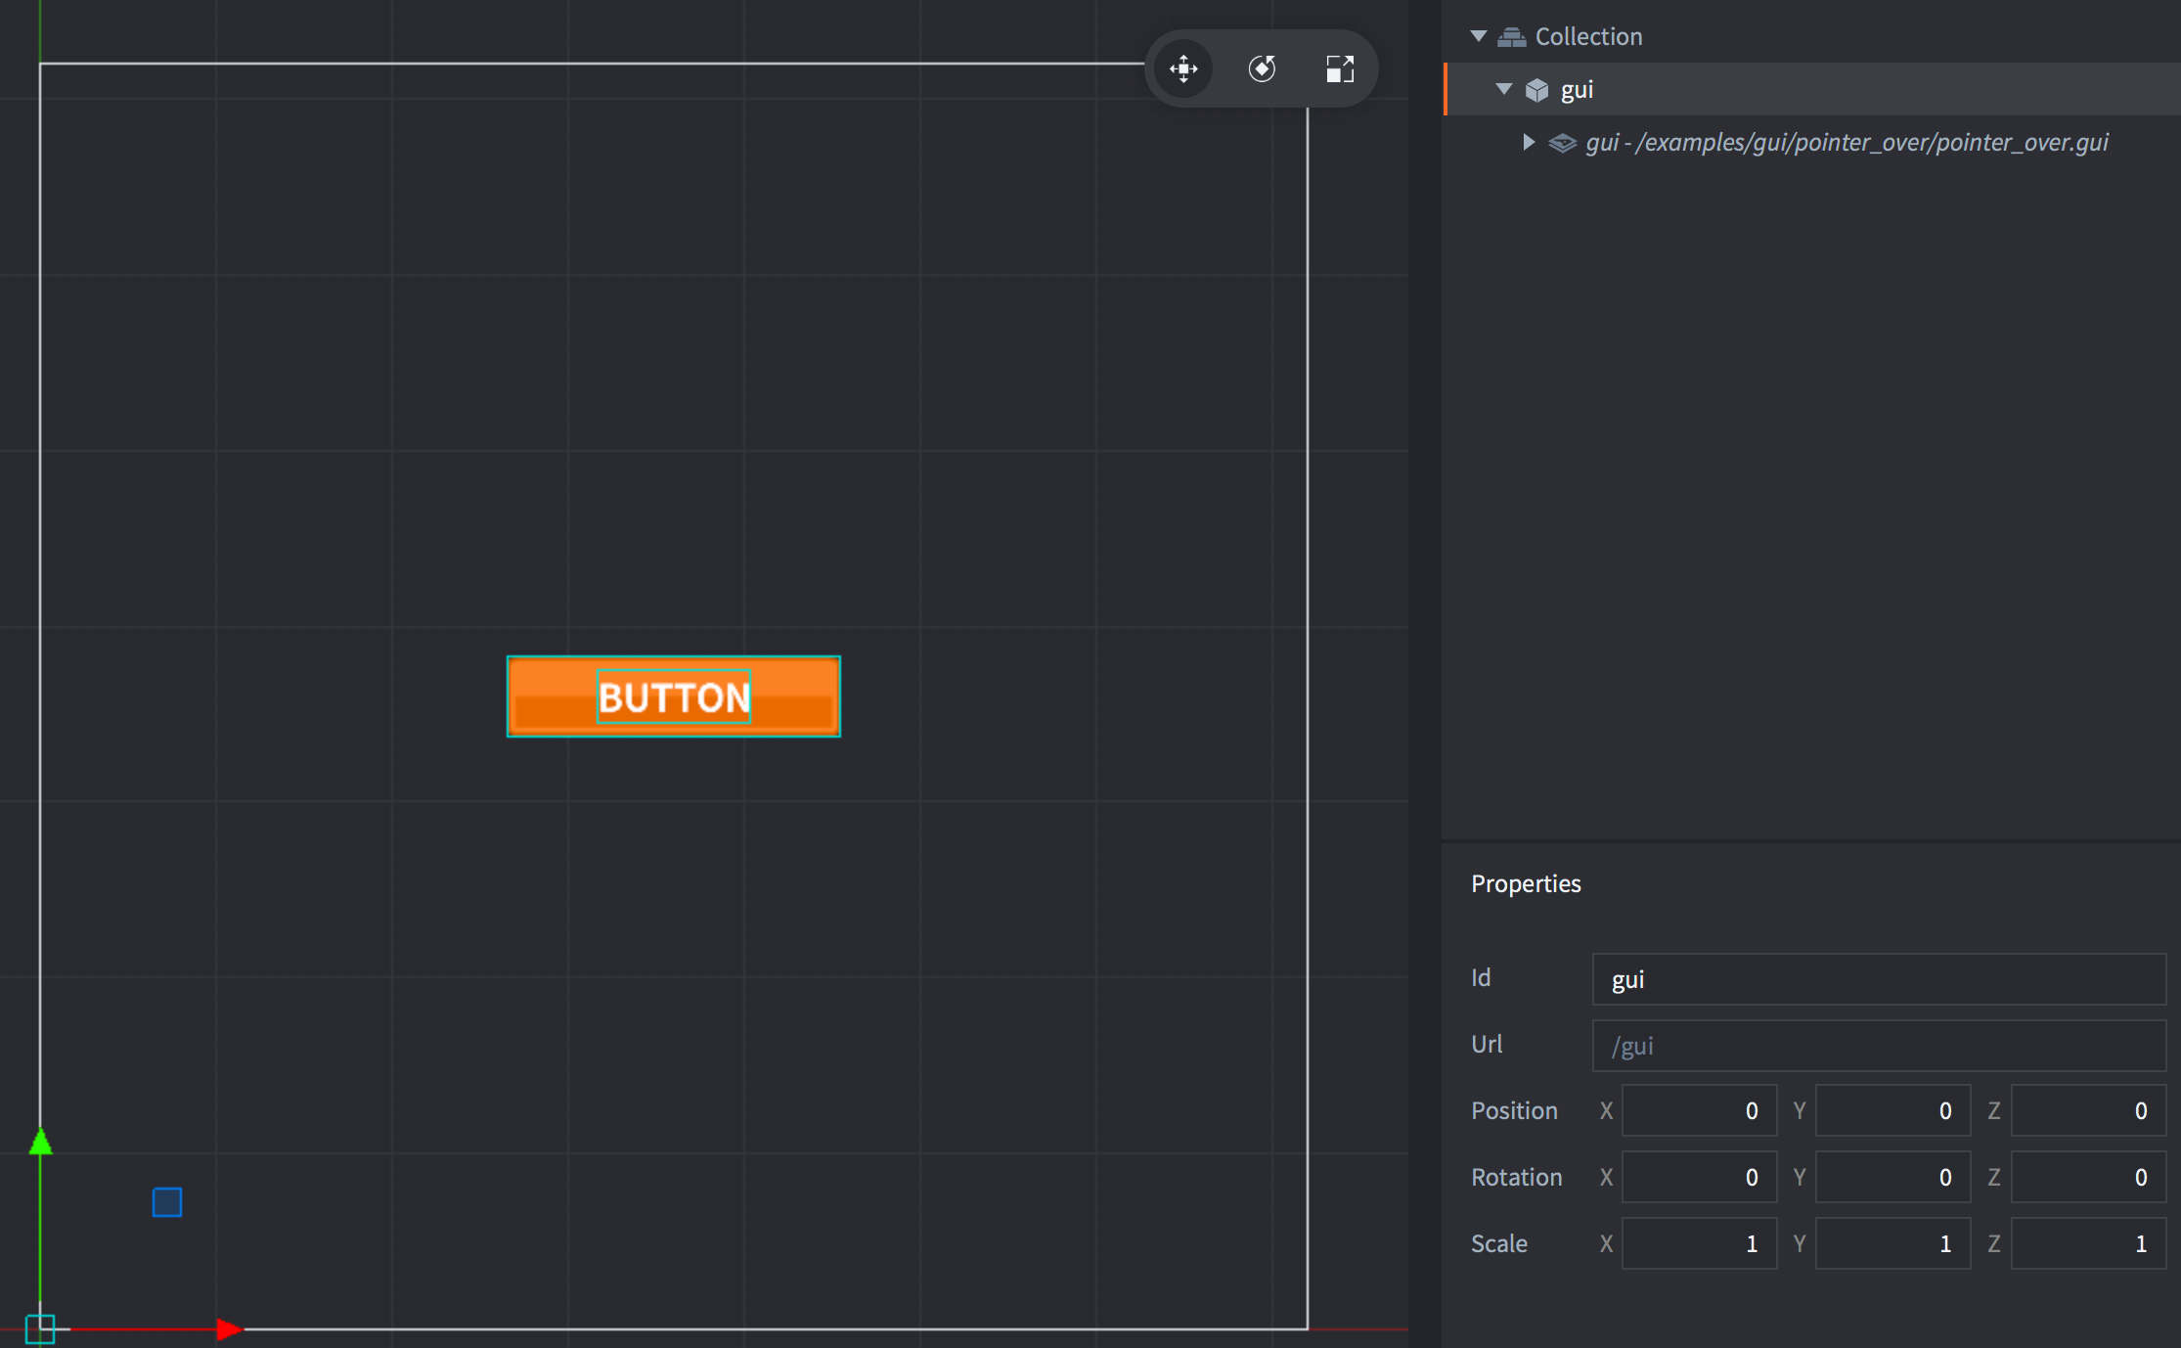Expand the pointer_over.gui component node

1529,142
